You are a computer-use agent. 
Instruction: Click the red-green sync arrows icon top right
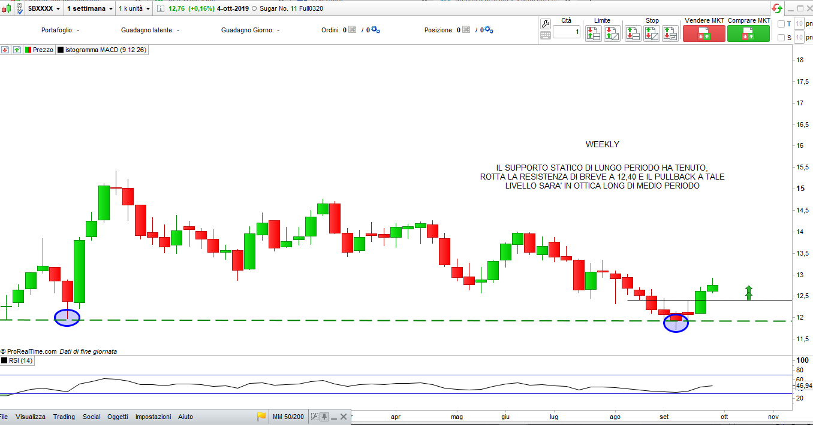point(776,8)
